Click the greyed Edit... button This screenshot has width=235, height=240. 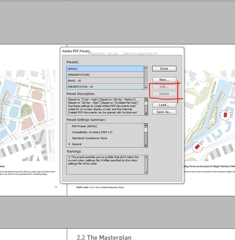pyautogui.click(x=164, y=87)
